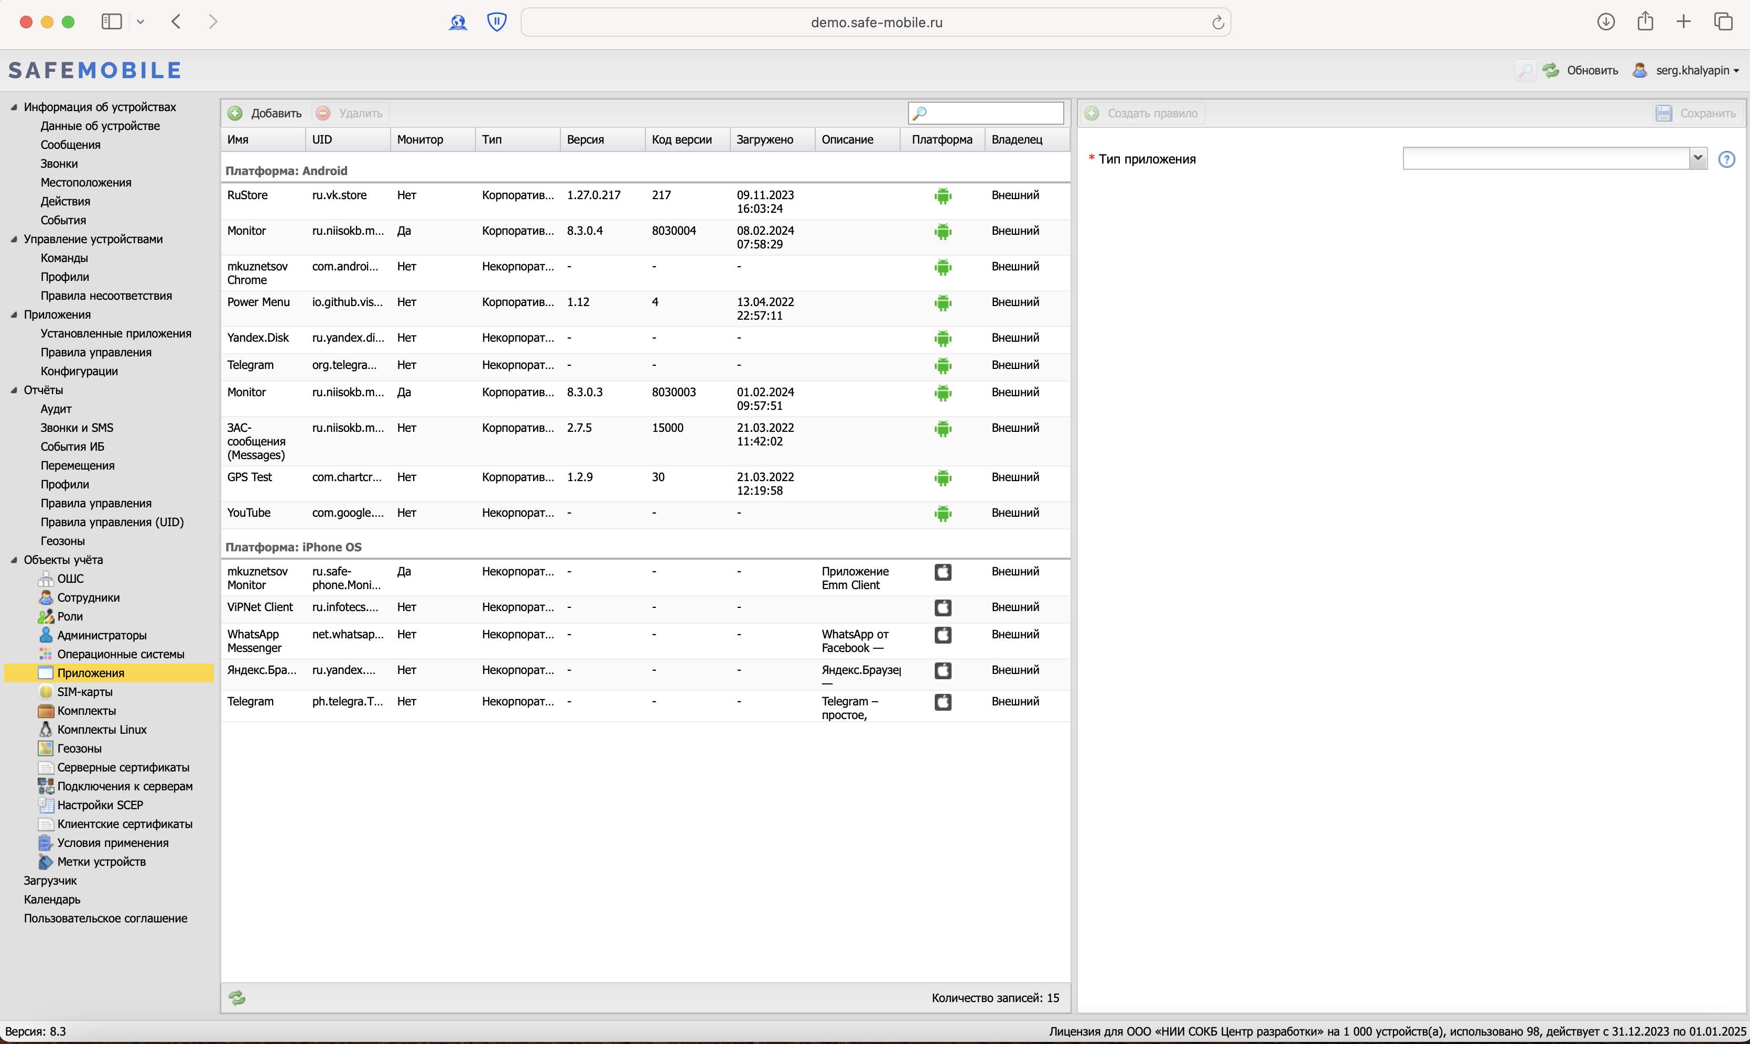Click the blue help question mark icon
Screen dimensions: 1750x1044
(1726, 159)
